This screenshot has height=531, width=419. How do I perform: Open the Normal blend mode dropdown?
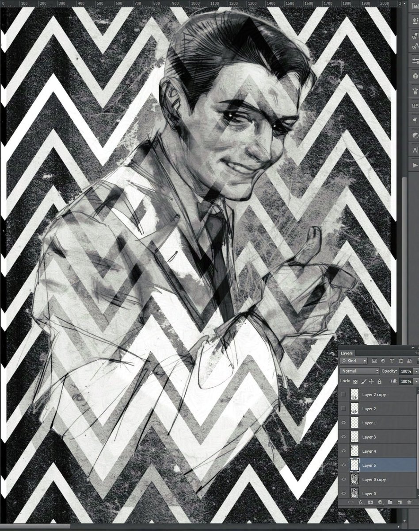[360, 371]
